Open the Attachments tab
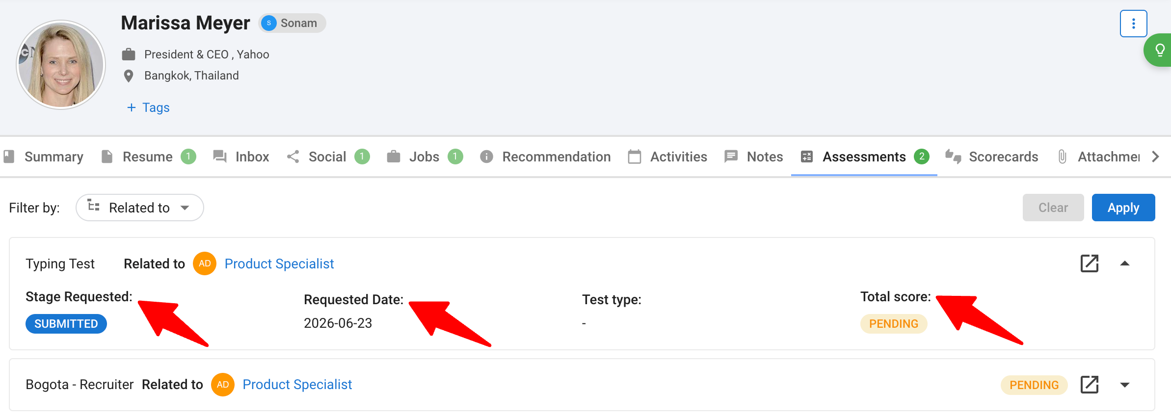Image resolution: width=1171 pixels, height=419 pixels. point(1098,157)
